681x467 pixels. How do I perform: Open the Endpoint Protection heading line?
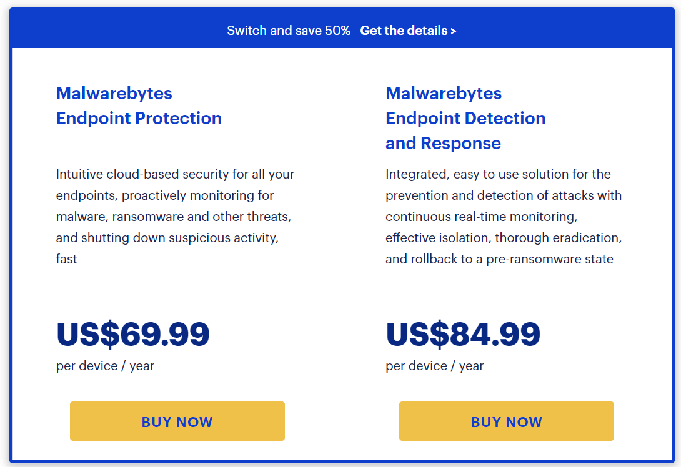(x=139, y=118)
